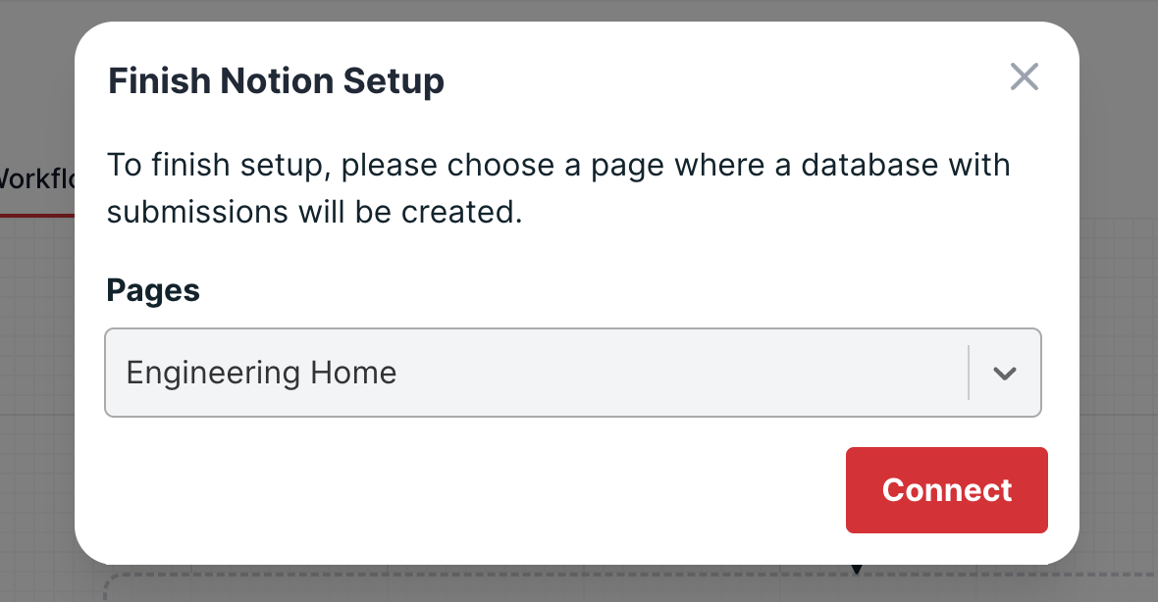Click the divider line beside the dropdown chevron

click(969, 373)
